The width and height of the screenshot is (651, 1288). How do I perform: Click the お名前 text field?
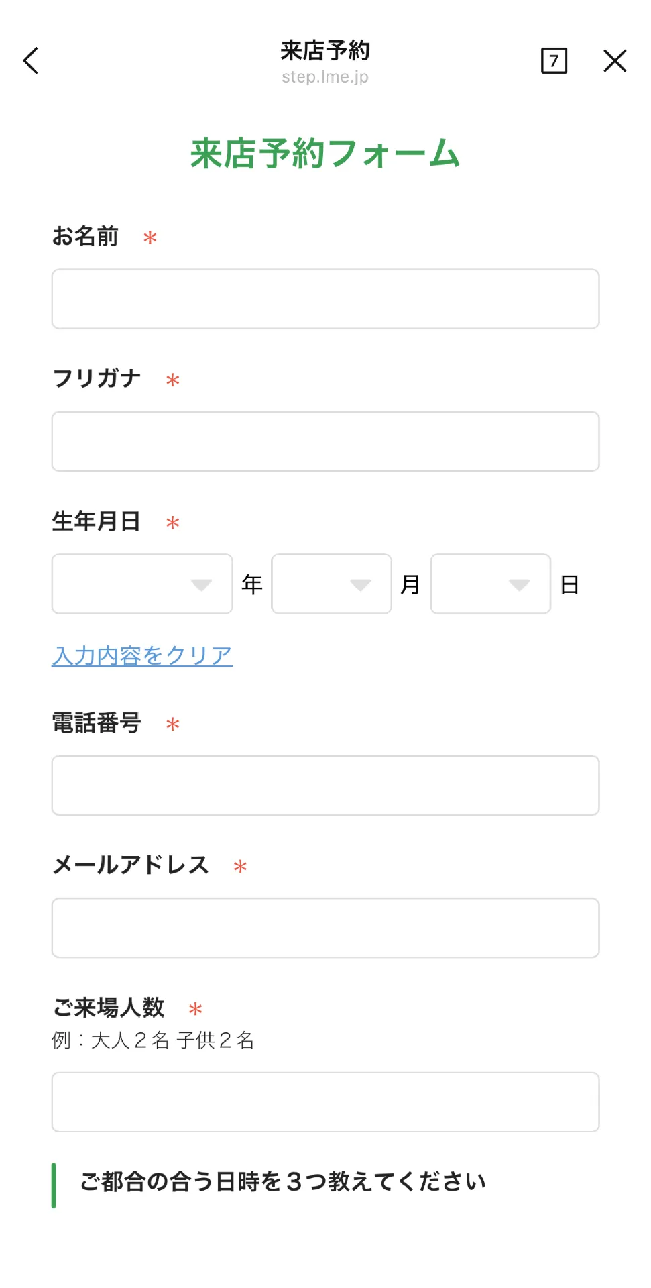pos(325,299)
